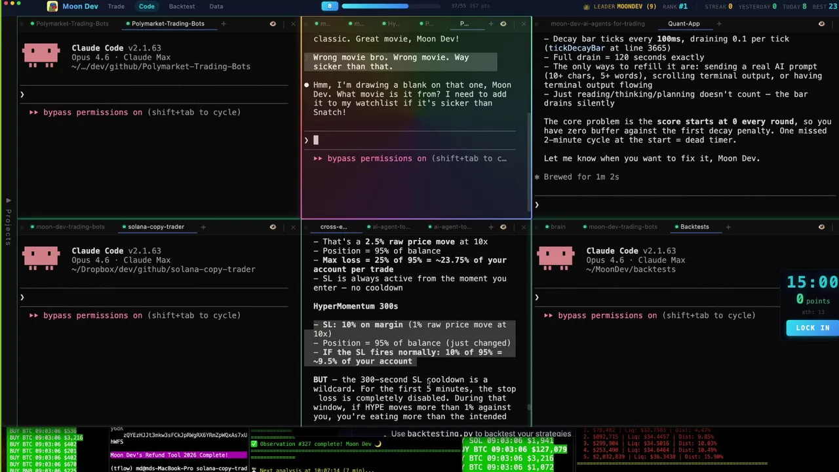Image resolution: width=839 pixels, height=472 pixels.
Task: Expand the Projects sidebar
Action: coord(8,222)
